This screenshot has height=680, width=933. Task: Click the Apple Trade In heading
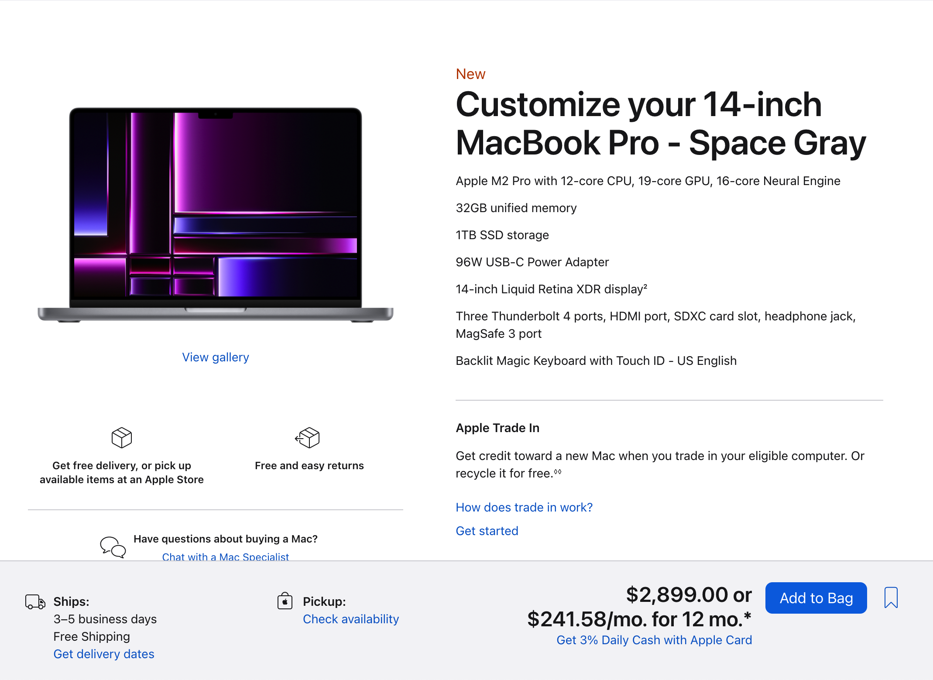point(497,428)
